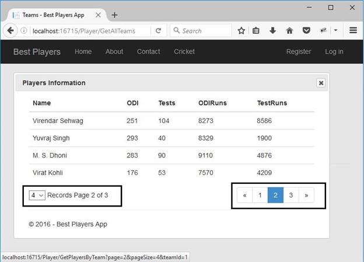The image size is (364, 262).
Task: Expand the dropdown arrow beside the toolbar extension icon
Action: 336,30
